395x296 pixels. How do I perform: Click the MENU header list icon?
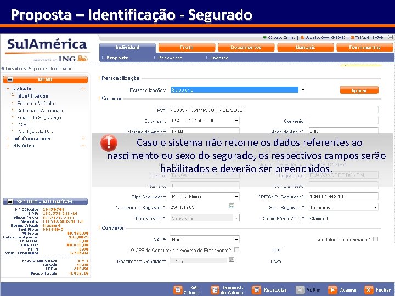click(x=10, y=79)
